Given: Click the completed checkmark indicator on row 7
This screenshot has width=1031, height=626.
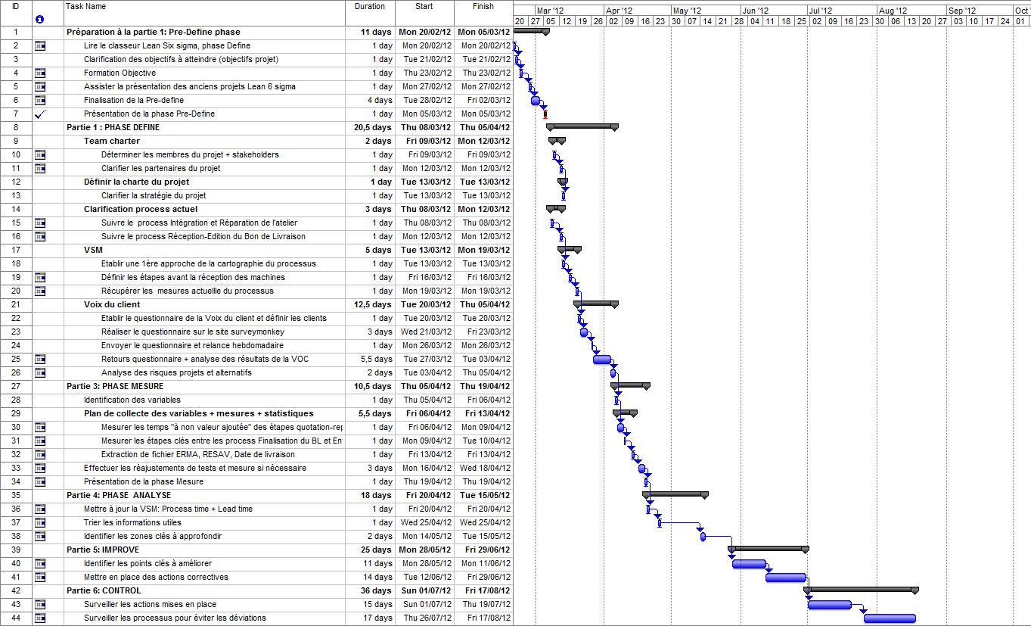Looking at the screenshot, I should [39, 114].
